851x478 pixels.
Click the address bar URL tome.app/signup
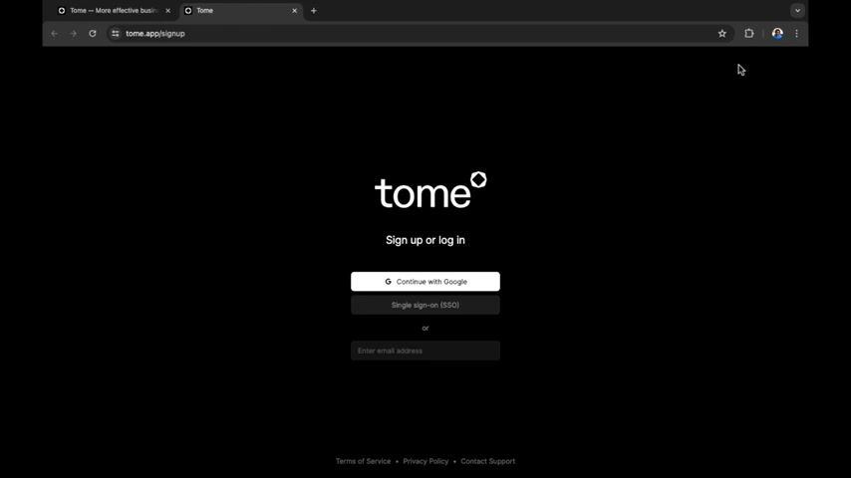click(x=155, y=34)
